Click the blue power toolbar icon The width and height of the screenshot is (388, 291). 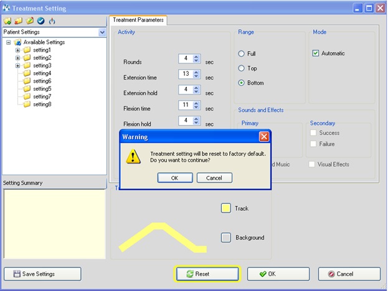click(x=52, y=21)
